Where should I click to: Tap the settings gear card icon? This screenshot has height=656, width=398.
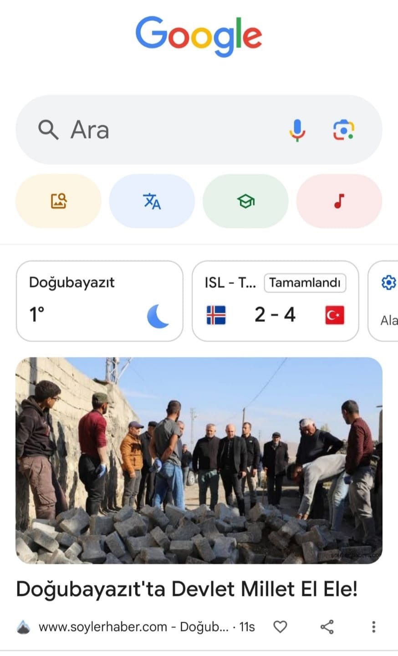click(388, 283)
